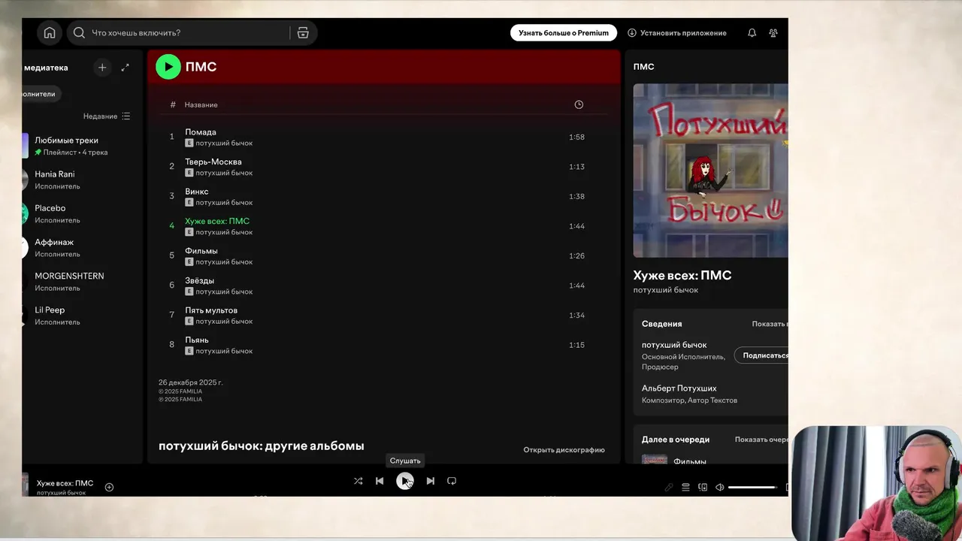Click the play button in player bar

[x=405, y=481]
